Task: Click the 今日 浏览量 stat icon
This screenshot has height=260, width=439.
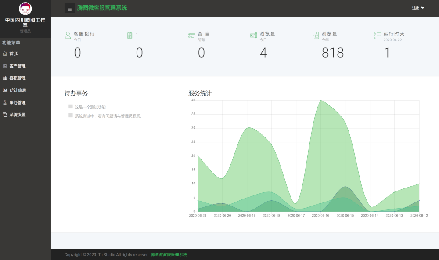Action: point(253,36)
